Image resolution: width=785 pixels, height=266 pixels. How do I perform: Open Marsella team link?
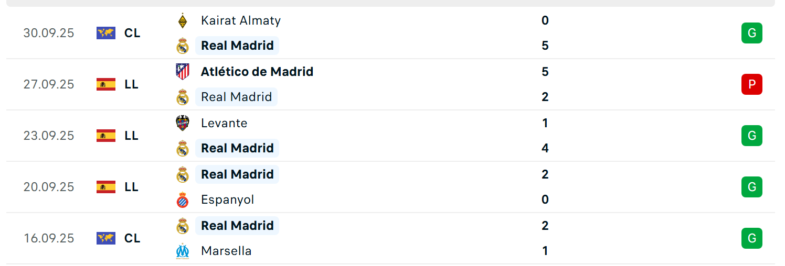point(226,251)
